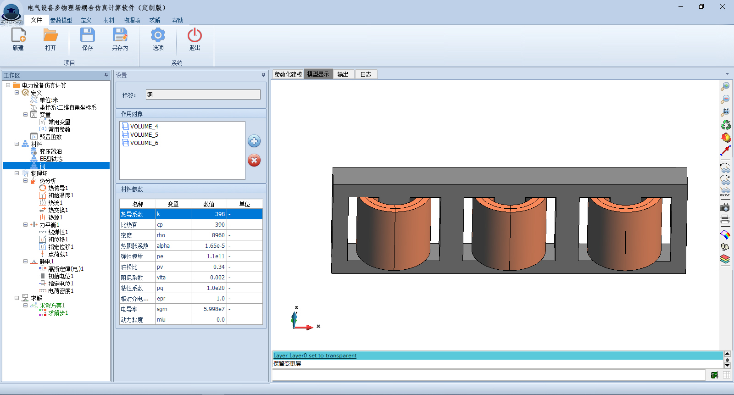Click the zoom in magnifier icon
Viewport: 734px width, 395px height.
(x=725, y=86)
